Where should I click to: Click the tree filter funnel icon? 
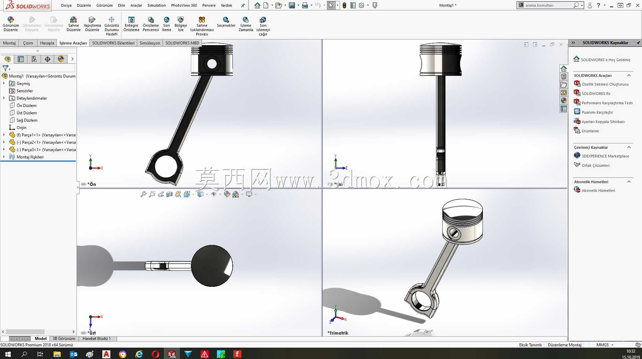(x=6, y=68)
